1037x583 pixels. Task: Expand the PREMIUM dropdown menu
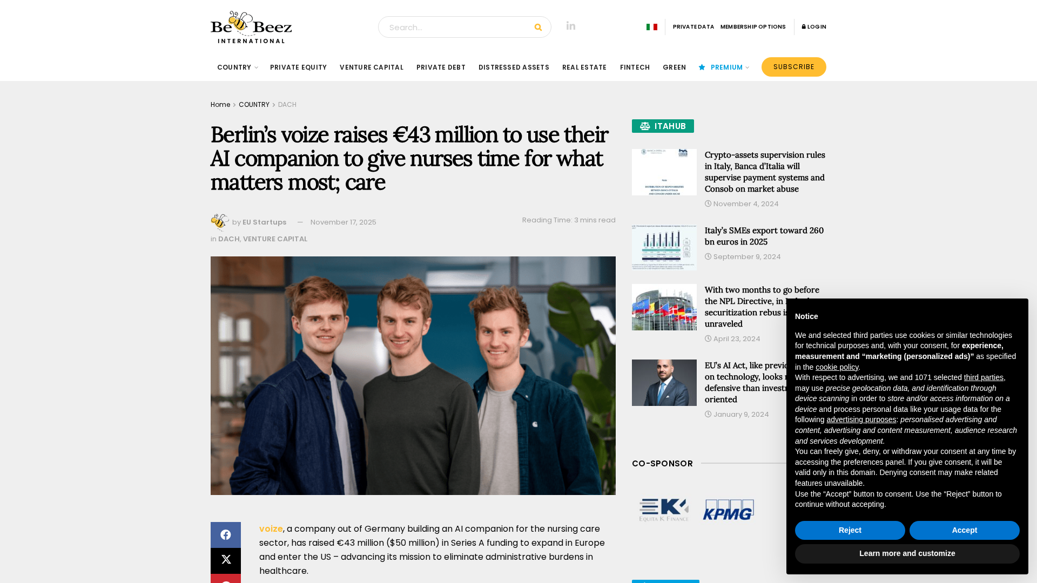point(724,67)
